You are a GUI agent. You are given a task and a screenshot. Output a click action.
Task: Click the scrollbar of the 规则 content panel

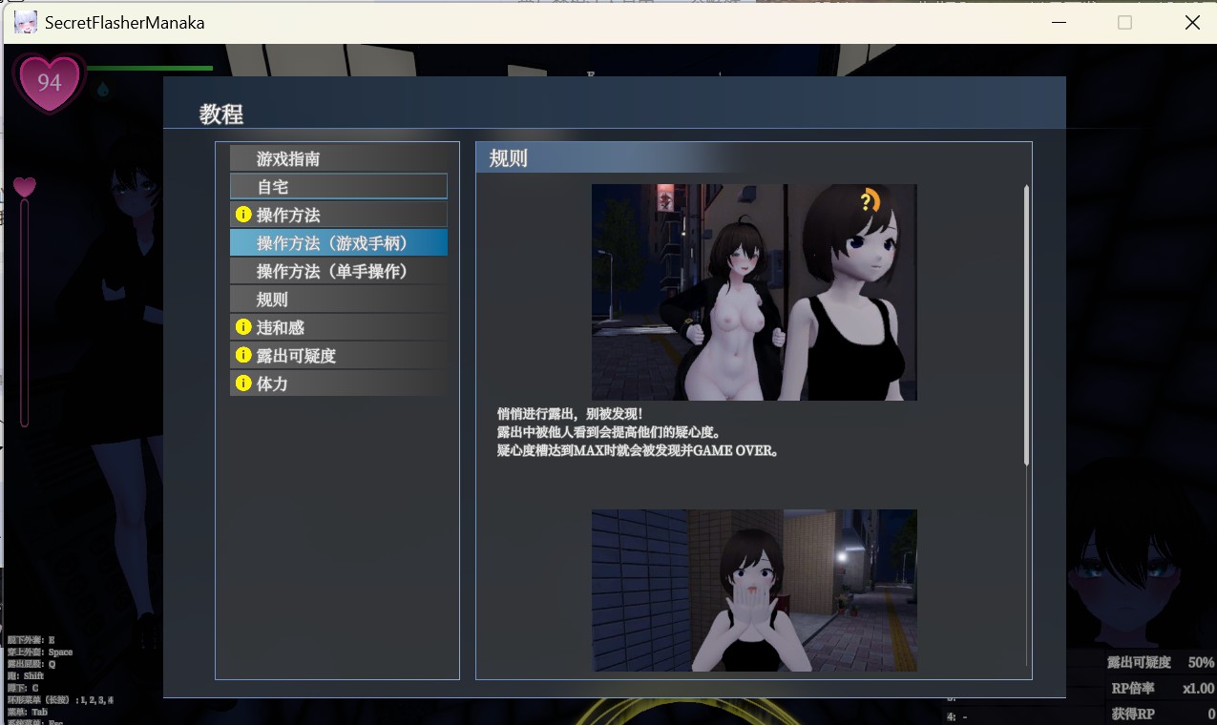[1027, 324]
